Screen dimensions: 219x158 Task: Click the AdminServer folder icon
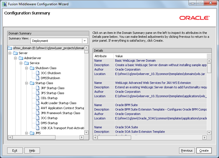click(x=21, y=58)
